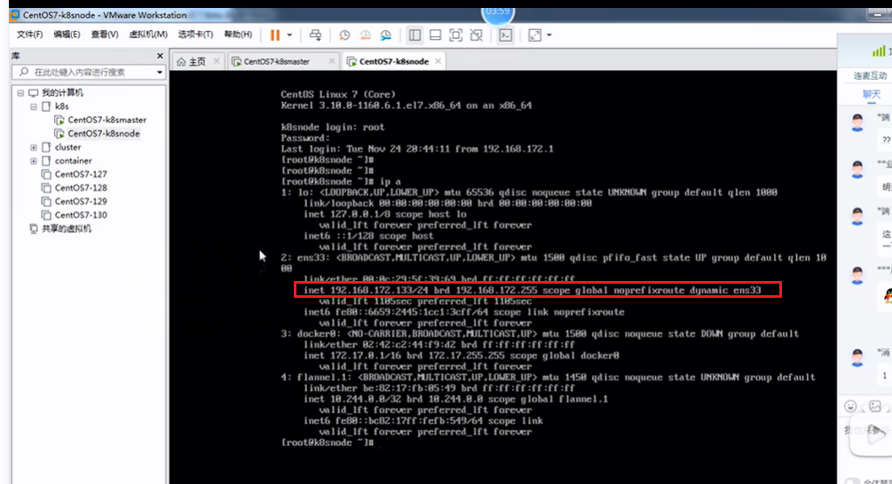Select 我的计算机 in the library tree
The height and width of the screenshot is (484, 892).
coord(62,92)
